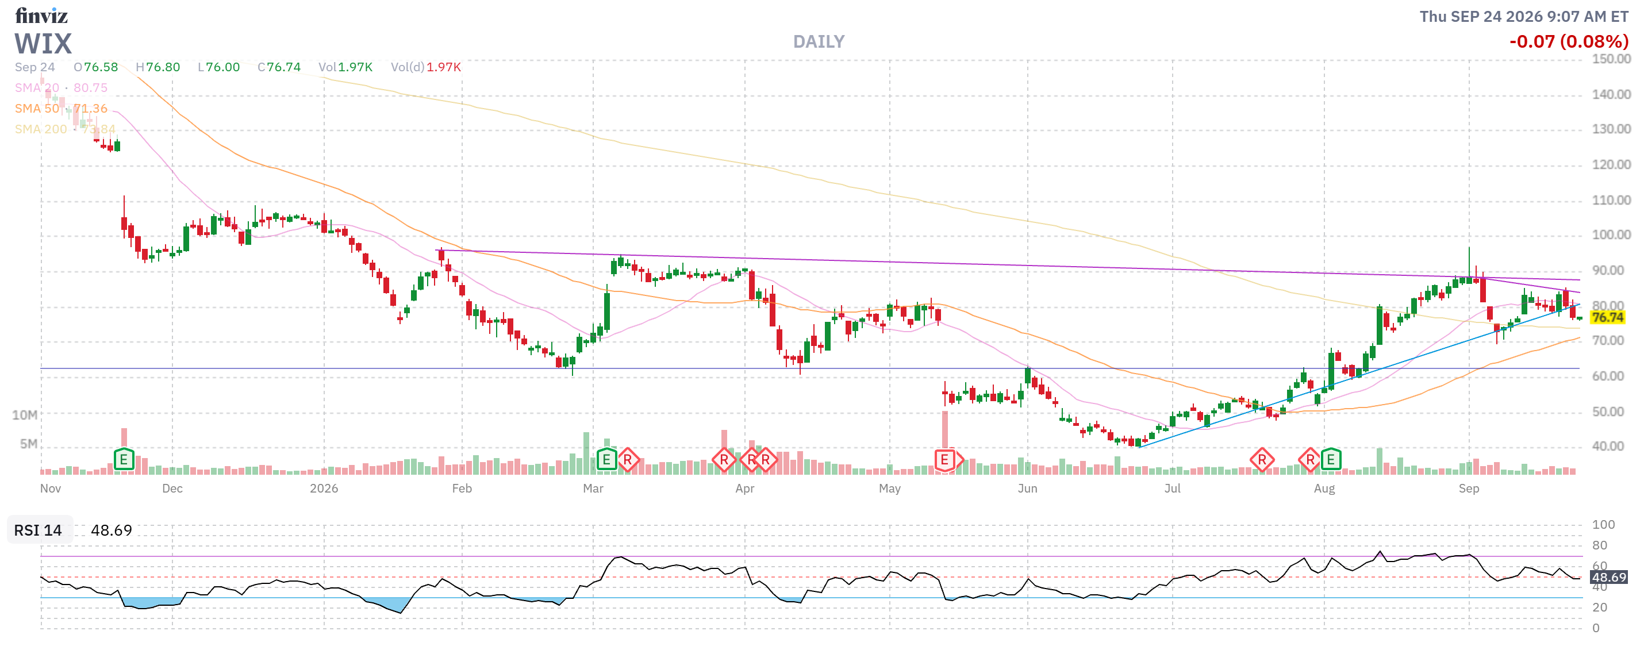Image resolution: width=1644 pixels, height=646 pixels.
Task: Click the Jun label on the date axis
Action: pos(1028,489)
